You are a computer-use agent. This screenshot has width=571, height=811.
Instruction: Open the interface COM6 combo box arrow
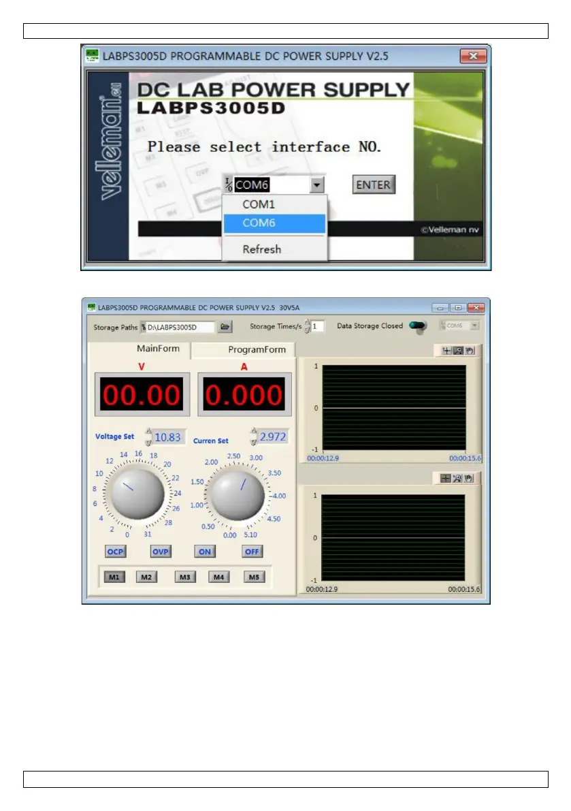click(x=316, y=185)
